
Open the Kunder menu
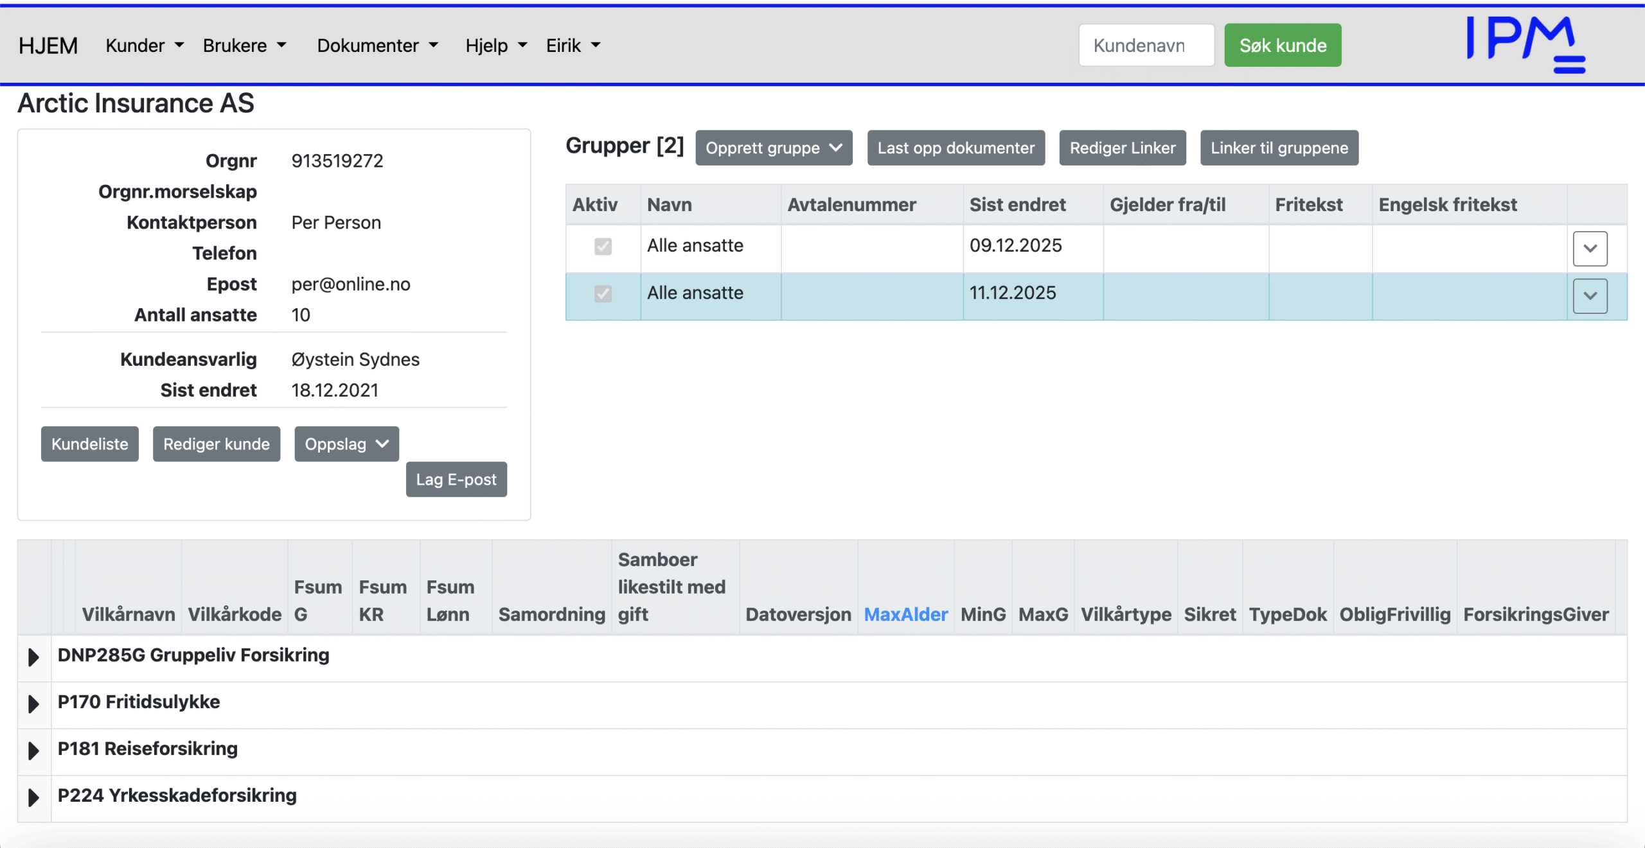pyautogui.click(x=144, y=46)
